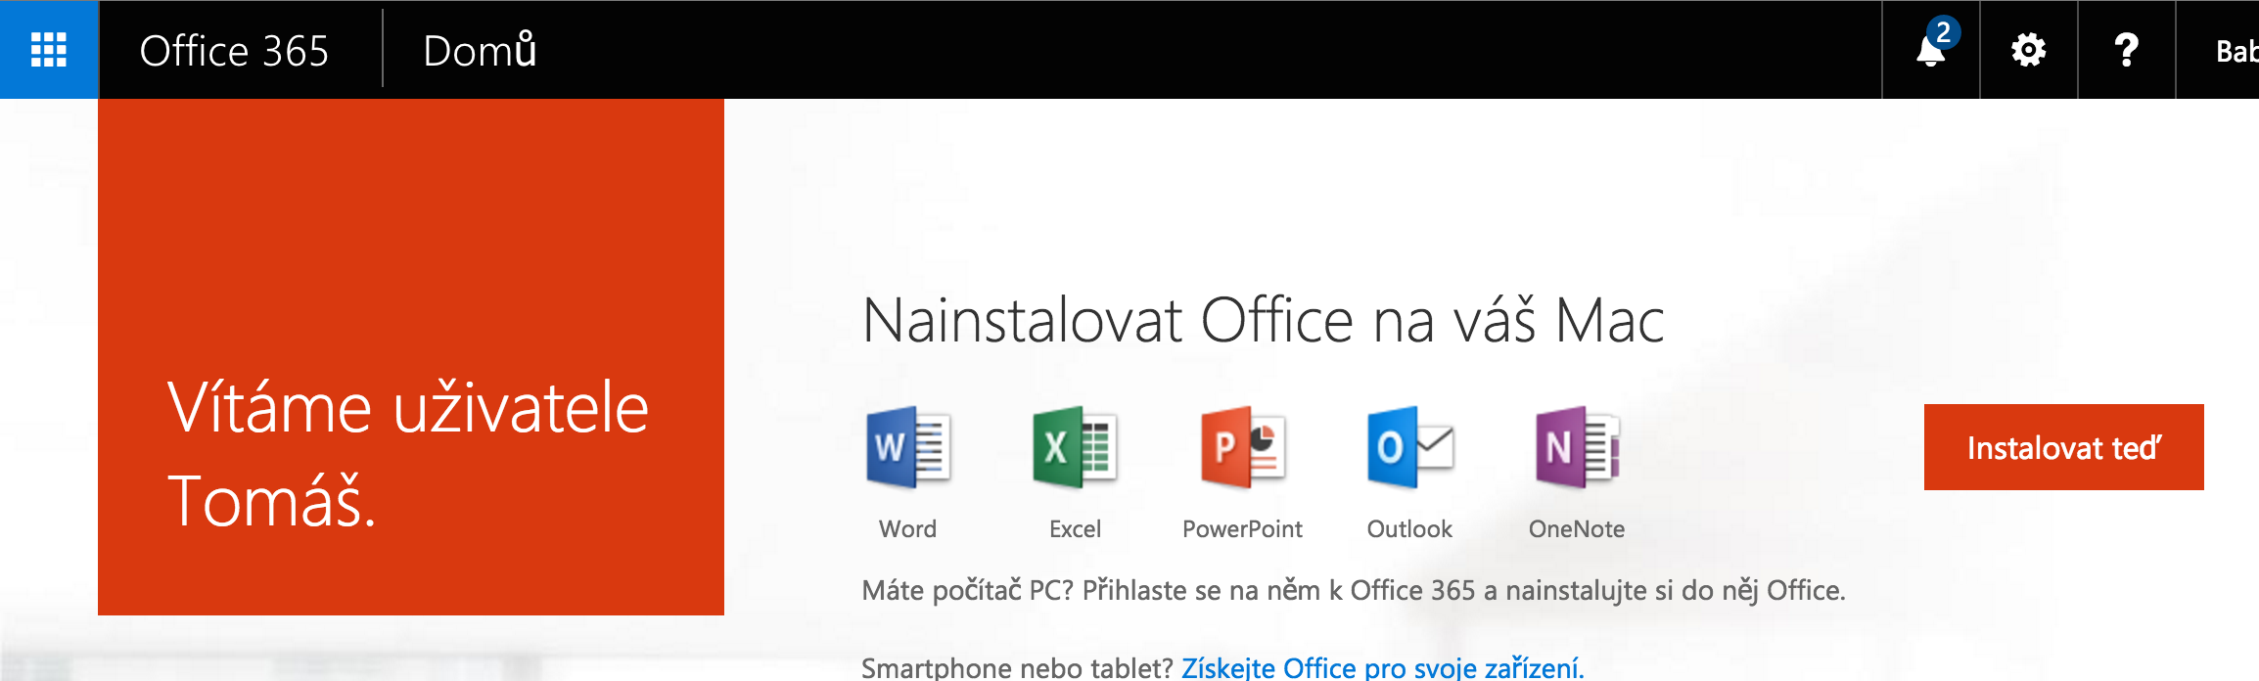Image resolution: width=2259 pixels, height=681 pixels.
Task: Click the red Vítáme uživatele Tomáš tile
Action: point(410,357)
